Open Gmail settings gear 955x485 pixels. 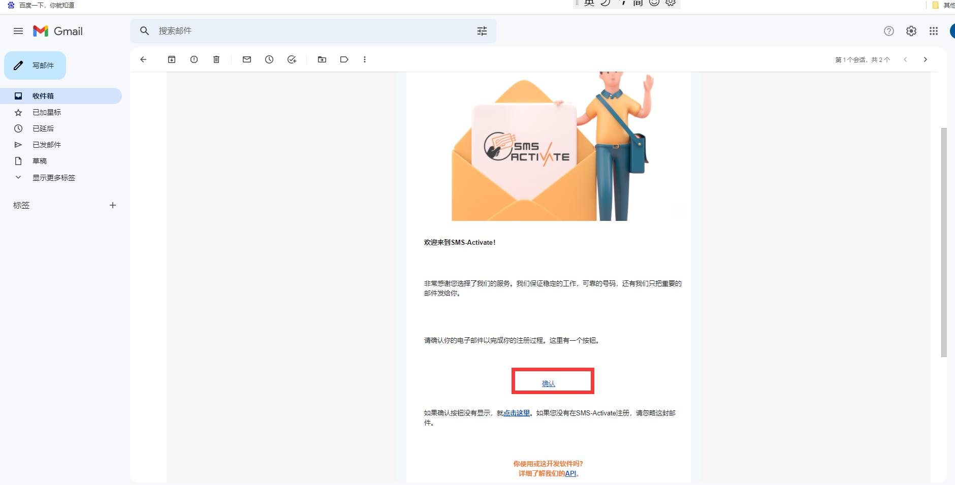(x=910, y=31)
